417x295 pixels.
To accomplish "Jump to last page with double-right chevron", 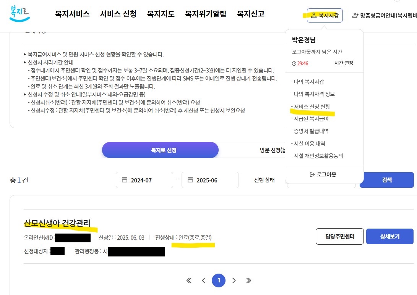I will click(249, 280).
